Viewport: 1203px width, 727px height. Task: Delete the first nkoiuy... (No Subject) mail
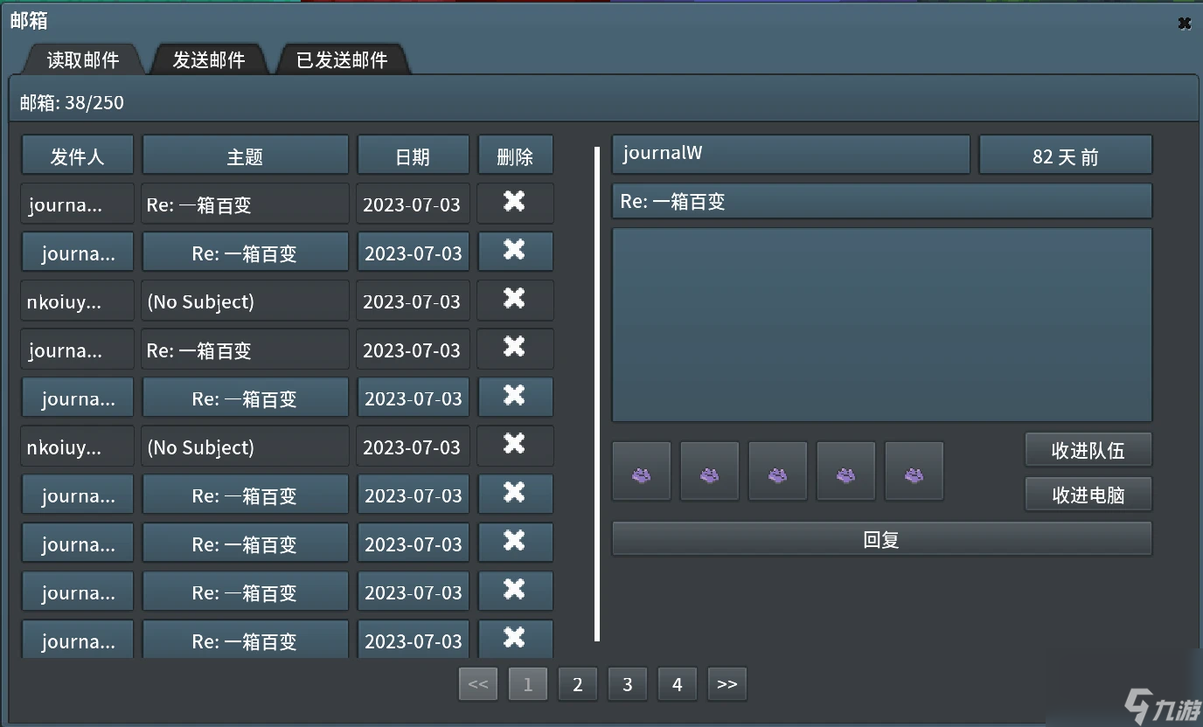coord(515,300)
